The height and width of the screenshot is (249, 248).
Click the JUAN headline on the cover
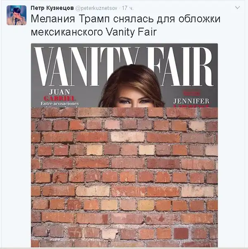click(60, 92)
